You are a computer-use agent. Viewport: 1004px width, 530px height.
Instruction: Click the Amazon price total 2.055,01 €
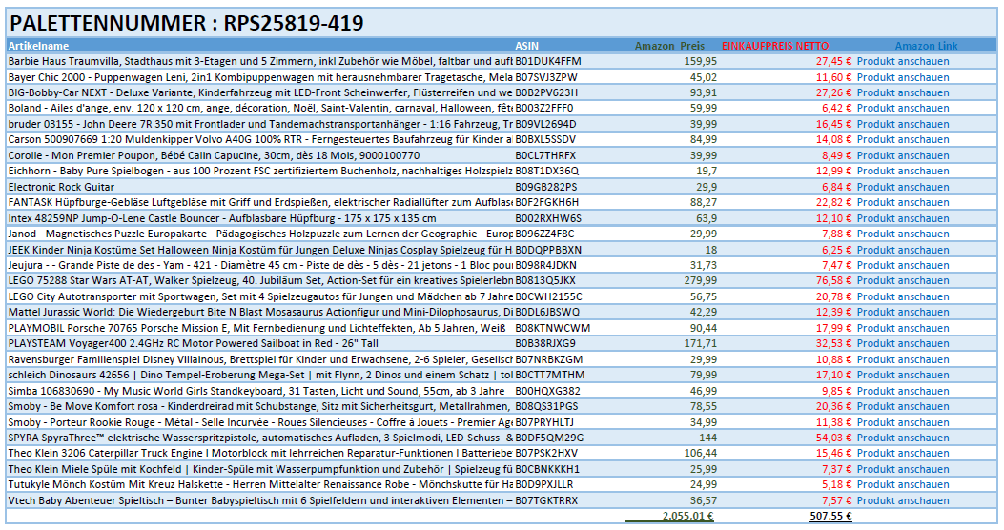686,516
